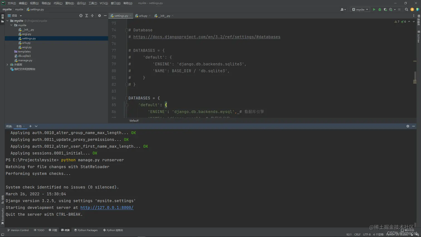Open the 编辑(E) menu

coord(23,3)
